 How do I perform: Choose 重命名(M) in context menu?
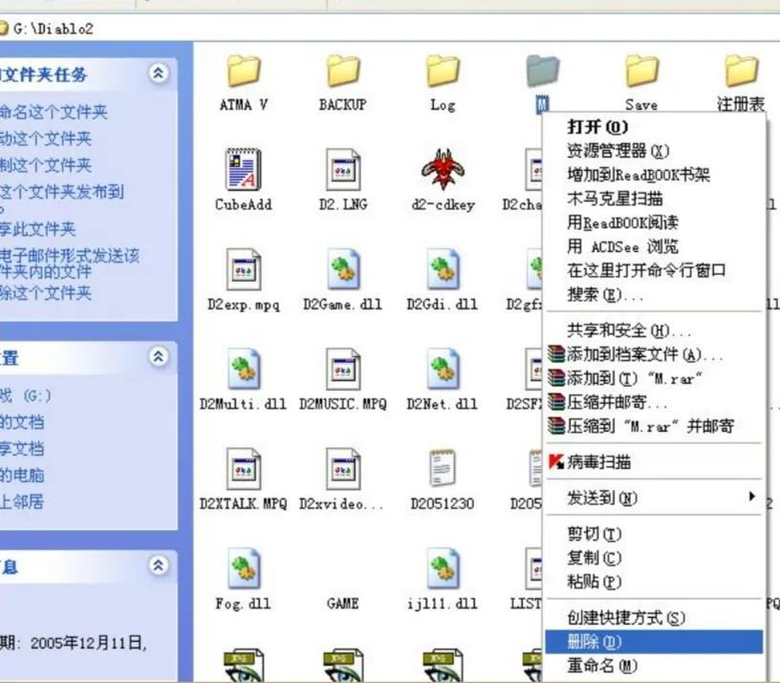coord(654,666)
